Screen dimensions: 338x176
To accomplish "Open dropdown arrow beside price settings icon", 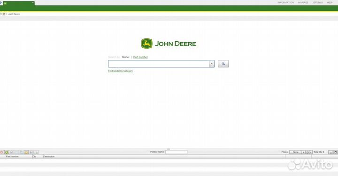I will [x=311, y=152].
